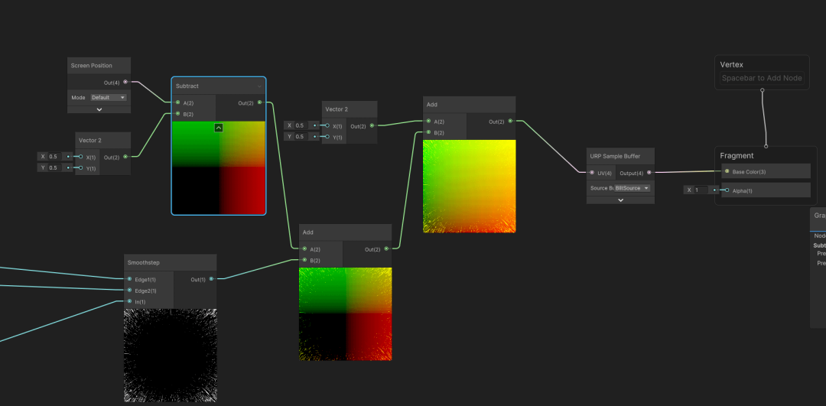Edit Y 0.5 field of Vector 2 beside Add
The image size is (826, 406).
pos(301,136)
